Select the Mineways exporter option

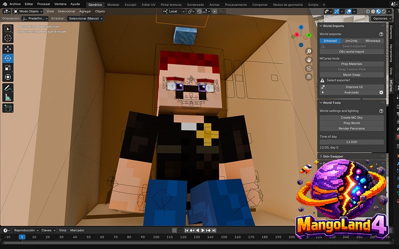373,41
